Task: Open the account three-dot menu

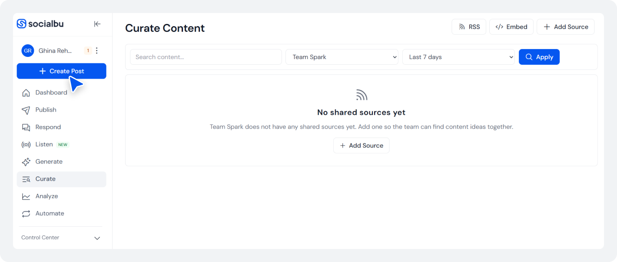Action: (96, 51)
